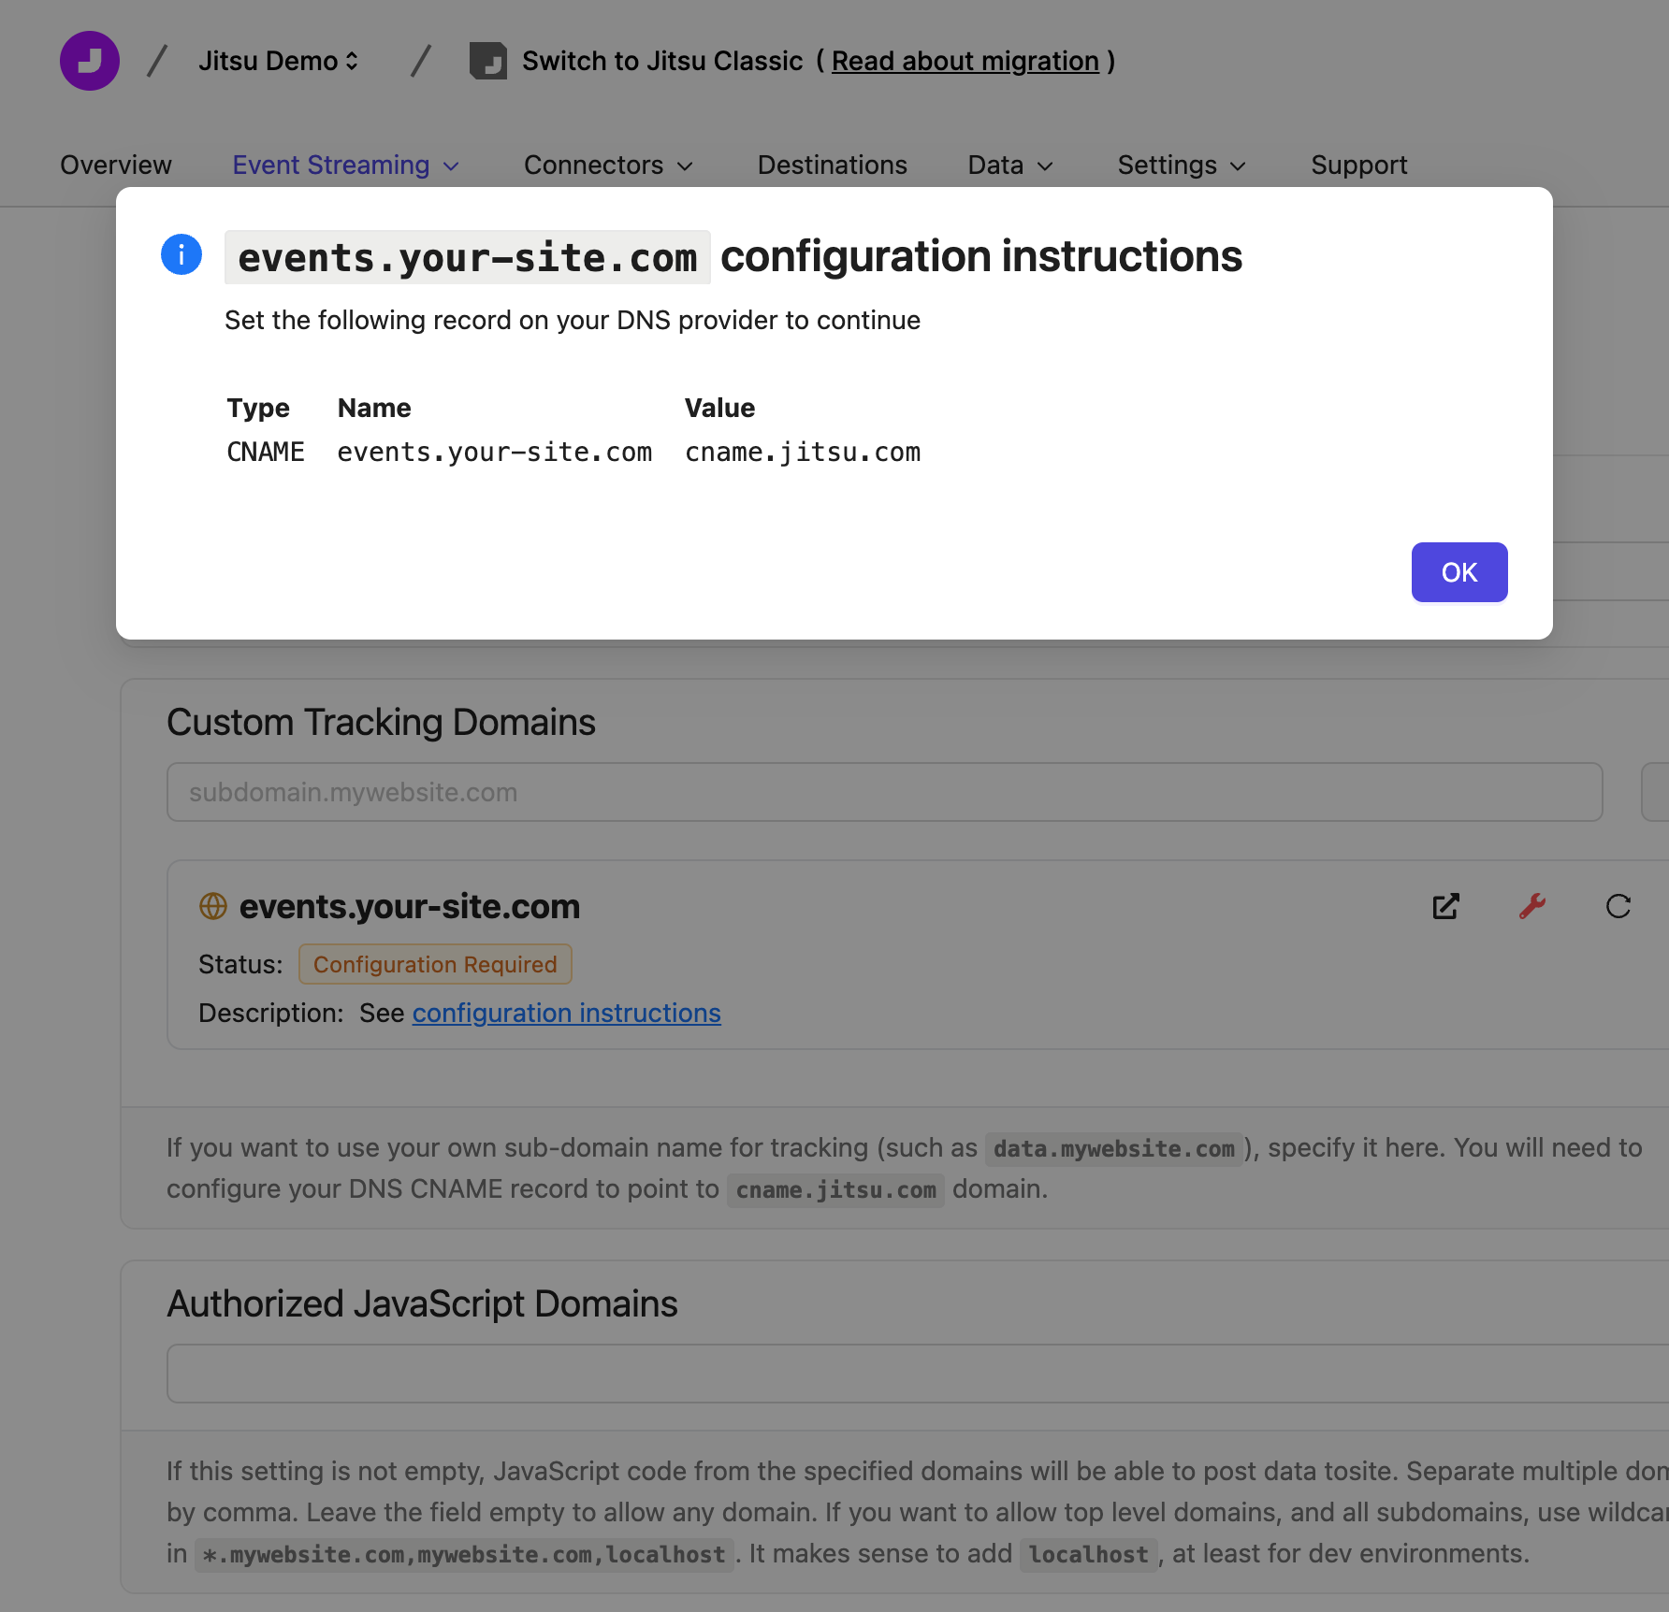The width and height of the screenshot is (1669, 1612).
Task: Expand the Data menu
Action: point(1010,165)
